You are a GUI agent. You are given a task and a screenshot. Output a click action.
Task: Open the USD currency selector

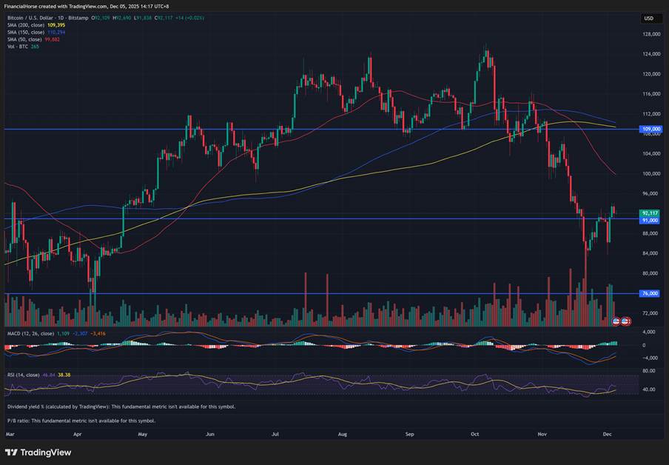(649, 18)
